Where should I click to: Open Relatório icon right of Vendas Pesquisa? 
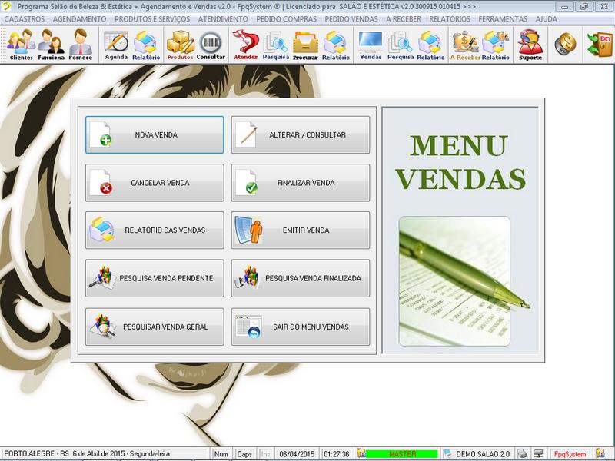point(430,45)
